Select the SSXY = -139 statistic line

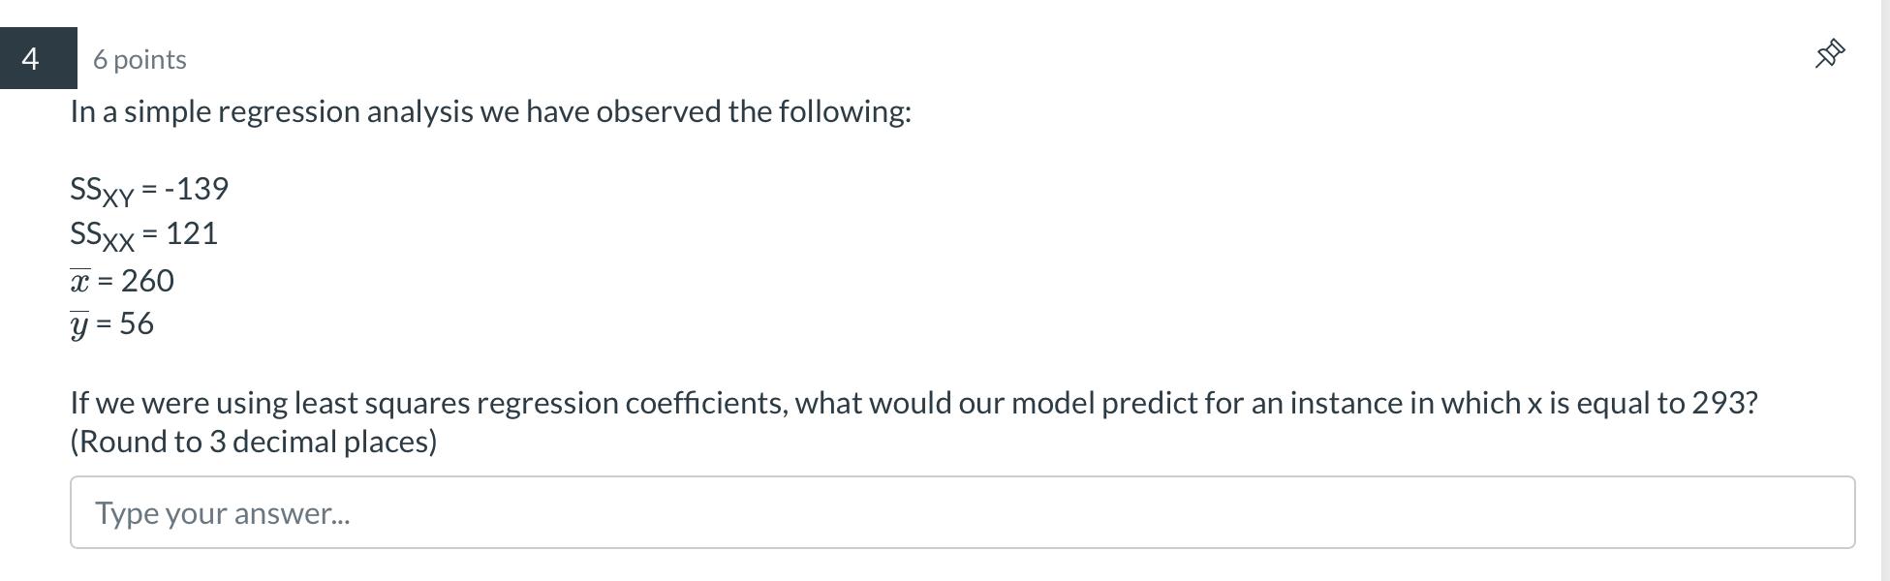click(149, 190)
